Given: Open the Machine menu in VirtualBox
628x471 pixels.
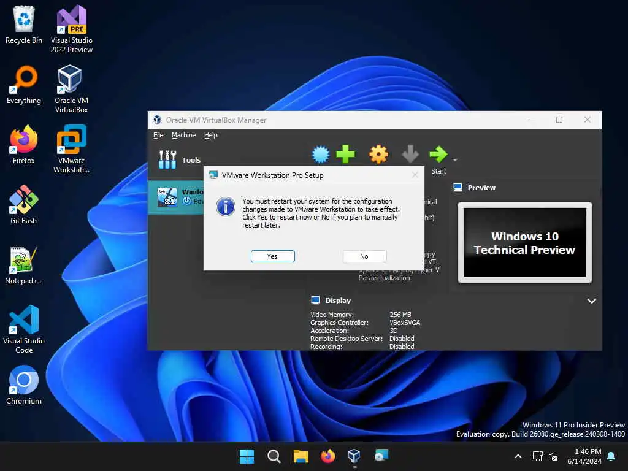Looking at the screenshot, I should point(184,135).
